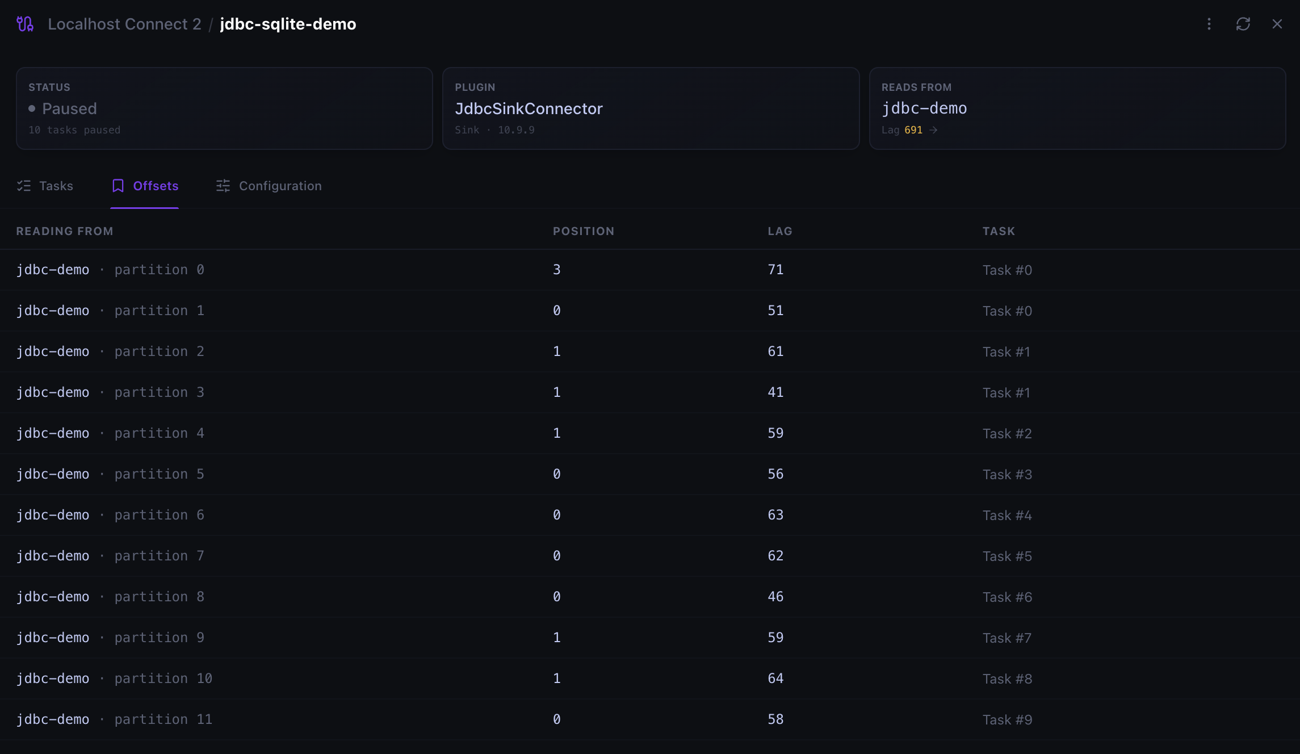This screenshot has width=1300, height=754.
Task: Click Task #6 in partition 8 row
Action: tap(1007, 597)
